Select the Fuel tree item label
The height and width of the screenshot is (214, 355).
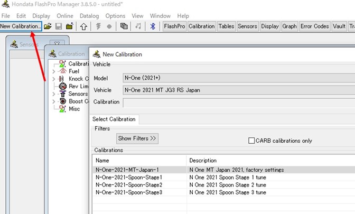pos(74,71)
